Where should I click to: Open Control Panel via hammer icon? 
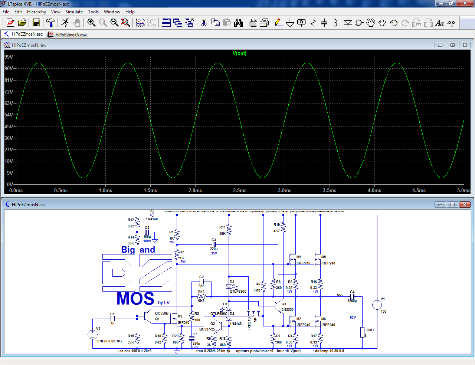[51, 23]
